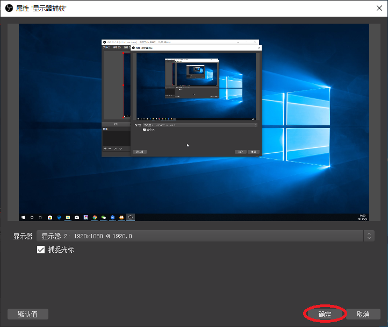
Task: Close the 属性 '显示器捕获' dialog
Action: (379, 8)
